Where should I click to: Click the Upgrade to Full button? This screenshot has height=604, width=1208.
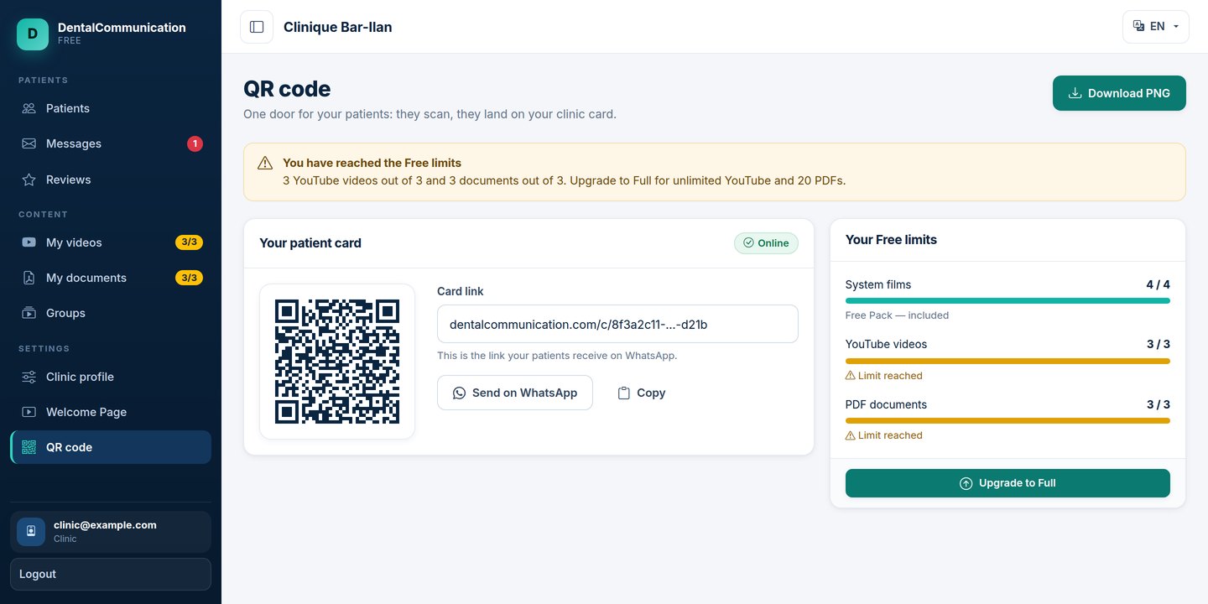coord(1008,483)
